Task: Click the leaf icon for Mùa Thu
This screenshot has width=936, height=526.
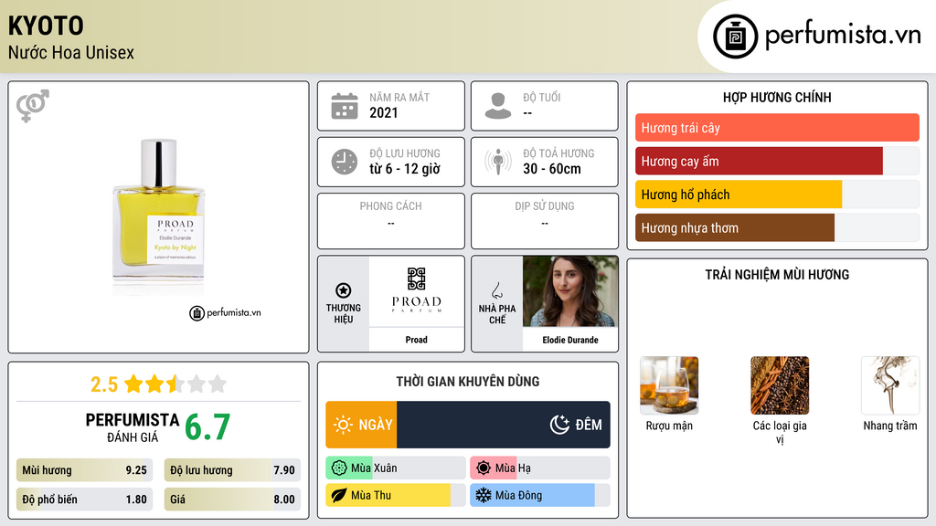Action: pyautogui.click(x=339, y=496)
